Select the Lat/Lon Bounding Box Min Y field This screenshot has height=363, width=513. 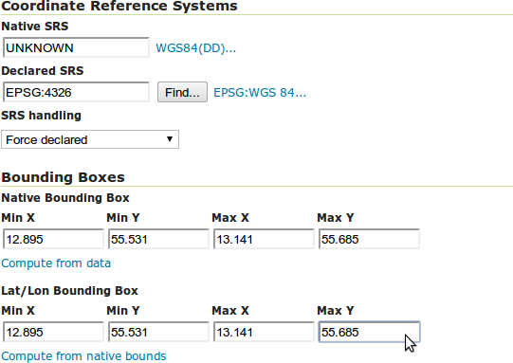pyautogui.click(x=158, y=332)
